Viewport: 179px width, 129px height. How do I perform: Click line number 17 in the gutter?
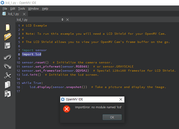pyautogui.click(x=18, y=91)
